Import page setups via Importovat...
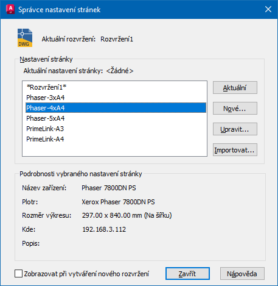This screenshot has height=286, width=278. [235, 150]
